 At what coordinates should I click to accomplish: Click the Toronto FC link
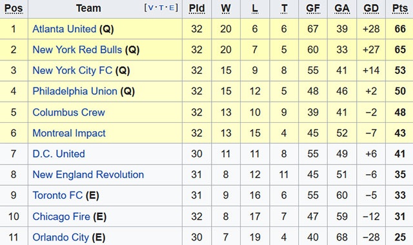coord(57,195)
